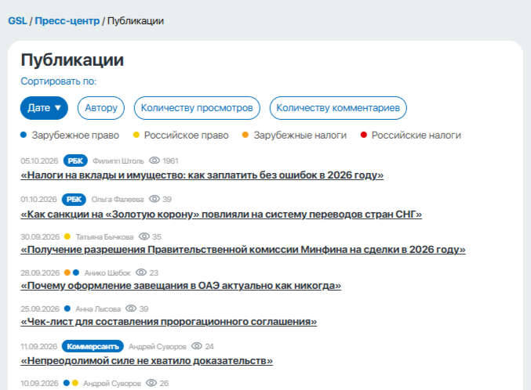Screen dimensions: 531x390
Task: Open the GSL breadcrumb link
Action: click(x=17, y=21)
